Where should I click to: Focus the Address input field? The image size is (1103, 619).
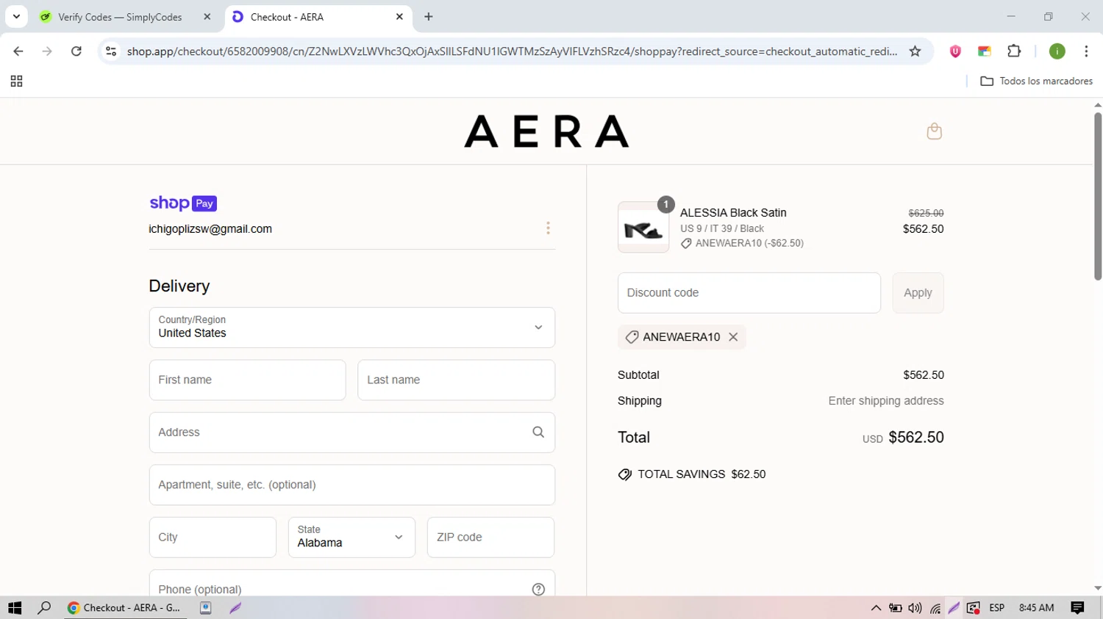(352, 432)
